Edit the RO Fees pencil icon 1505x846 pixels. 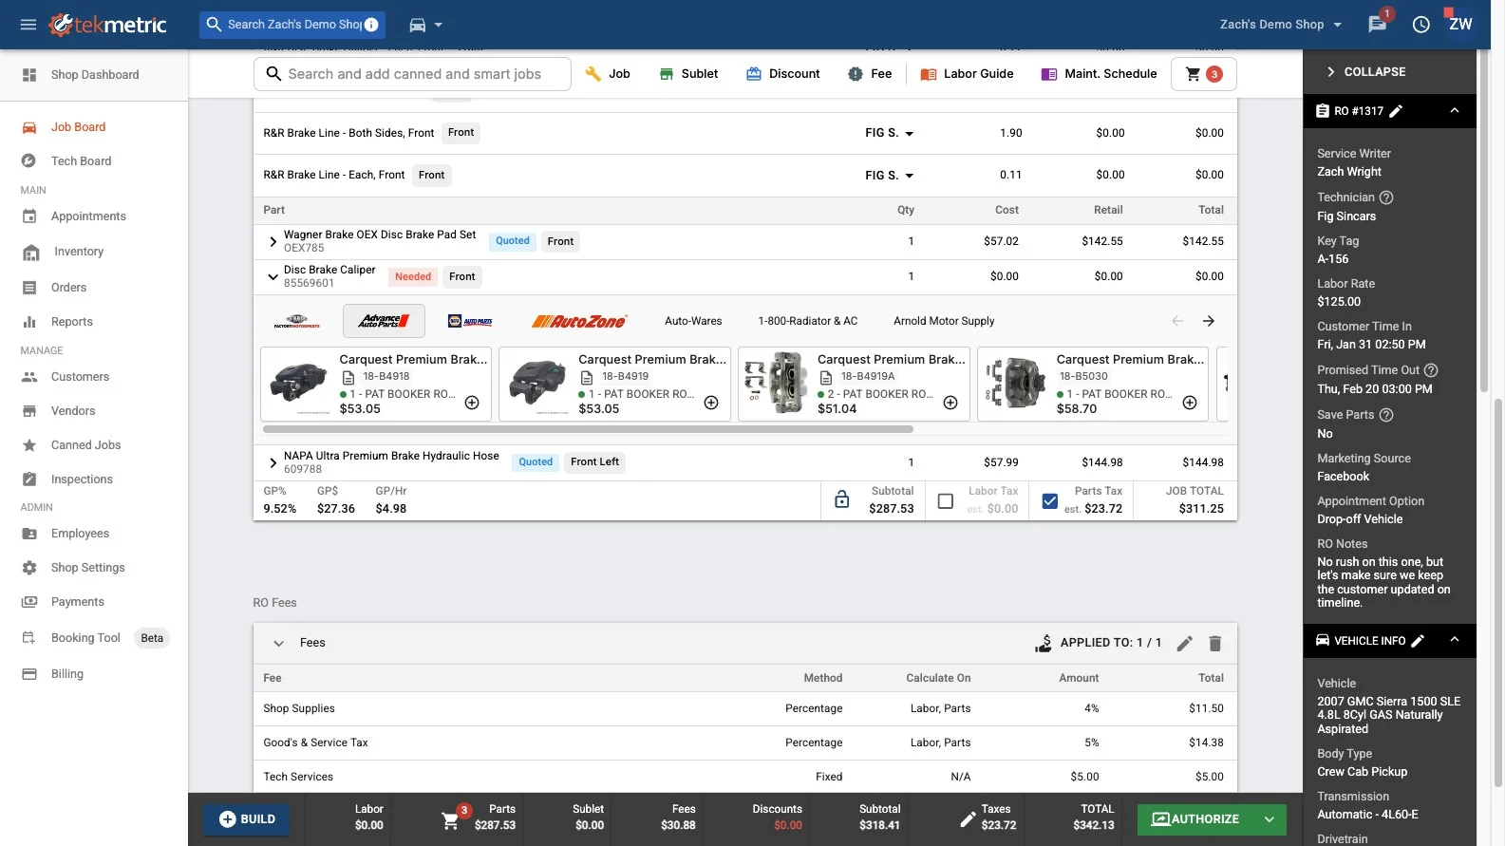click(x=1184, y=644)
